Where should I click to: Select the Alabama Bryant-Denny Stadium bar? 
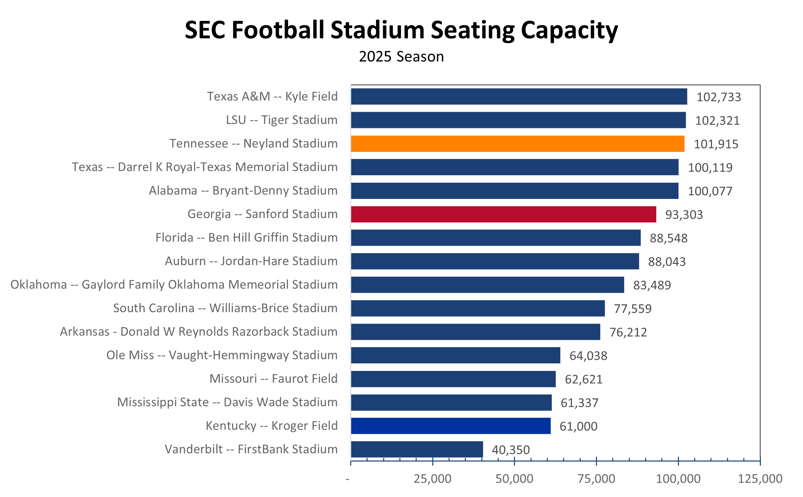(x=515, y=191)
